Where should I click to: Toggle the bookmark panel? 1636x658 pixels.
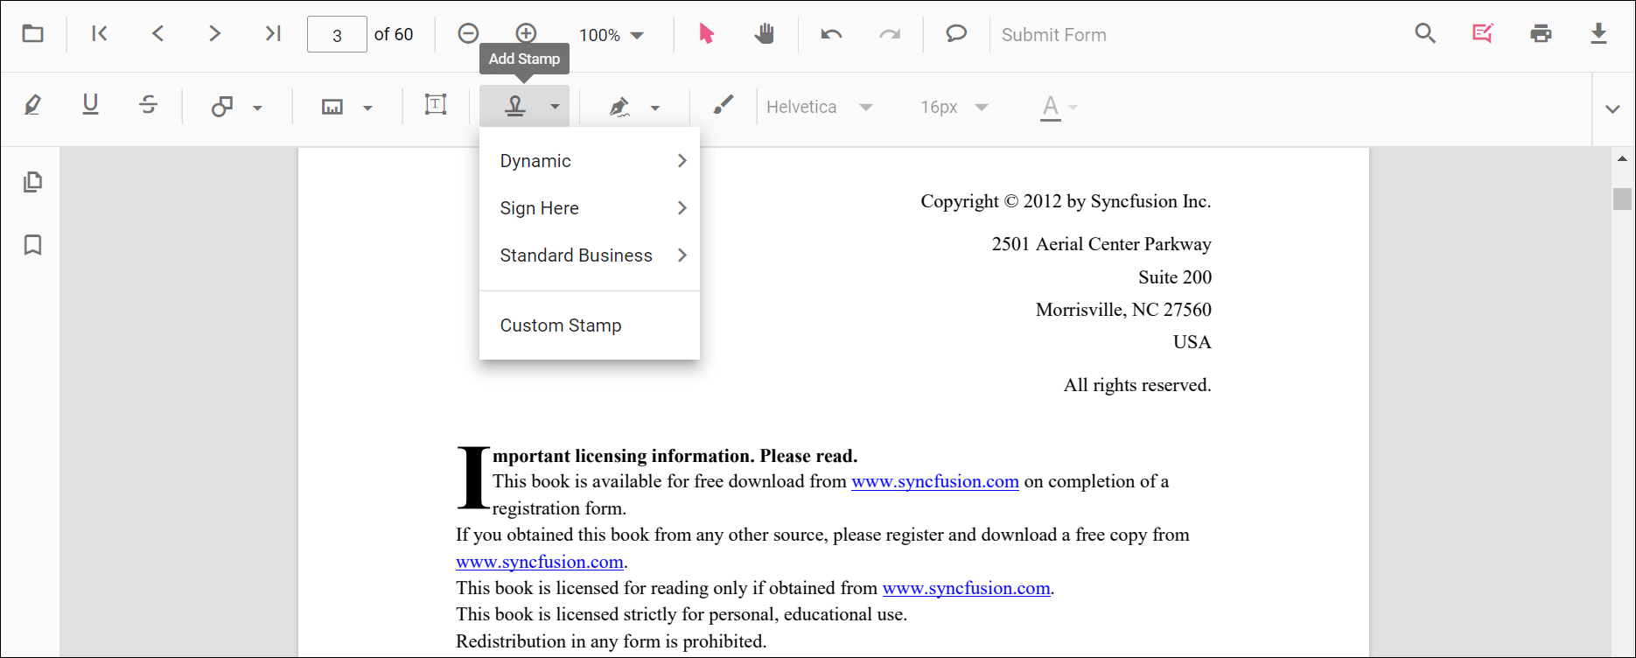32,245
